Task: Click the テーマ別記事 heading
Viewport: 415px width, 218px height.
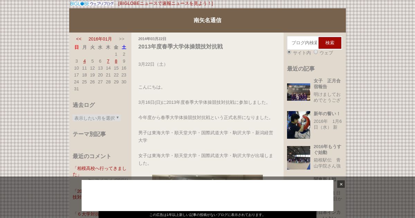Action: (x=89, y=134)
